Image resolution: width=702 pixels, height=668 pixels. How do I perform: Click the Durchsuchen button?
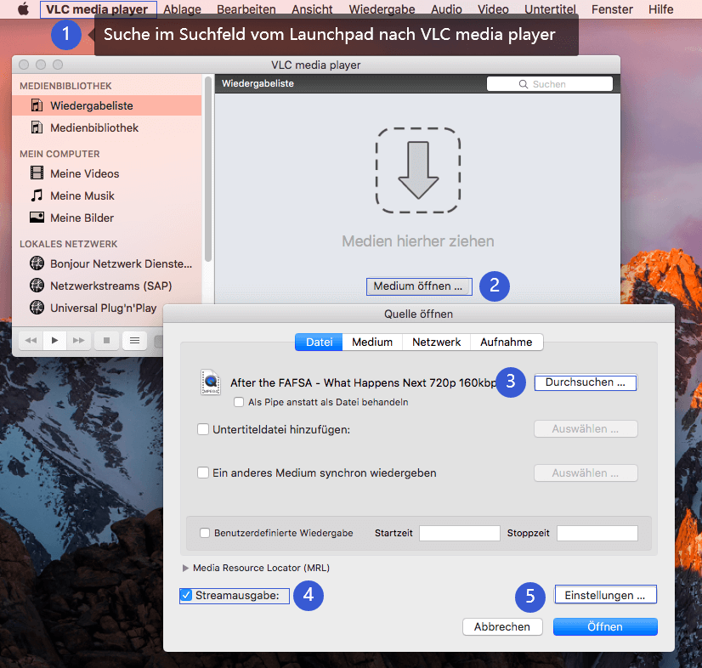pyautogui.click(x=586, y=382)
